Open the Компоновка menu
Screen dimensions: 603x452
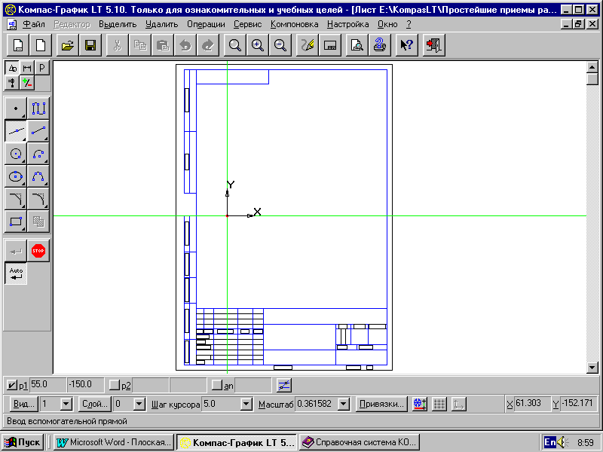(294, 25)
